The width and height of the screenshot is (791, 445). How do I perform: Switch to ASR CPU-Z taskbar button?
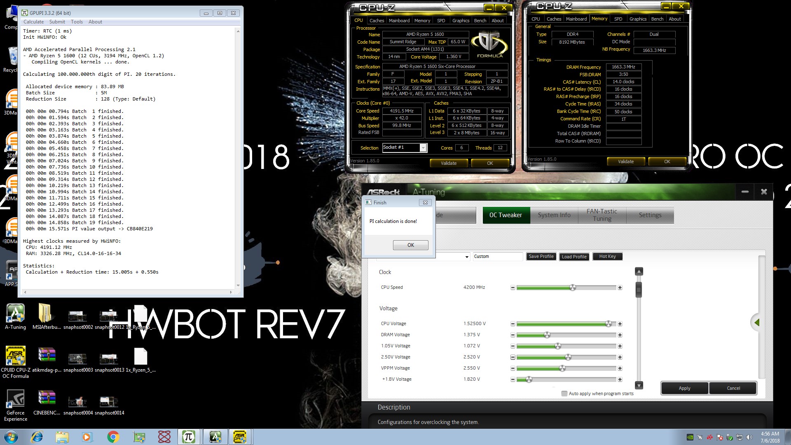point(240,437)
